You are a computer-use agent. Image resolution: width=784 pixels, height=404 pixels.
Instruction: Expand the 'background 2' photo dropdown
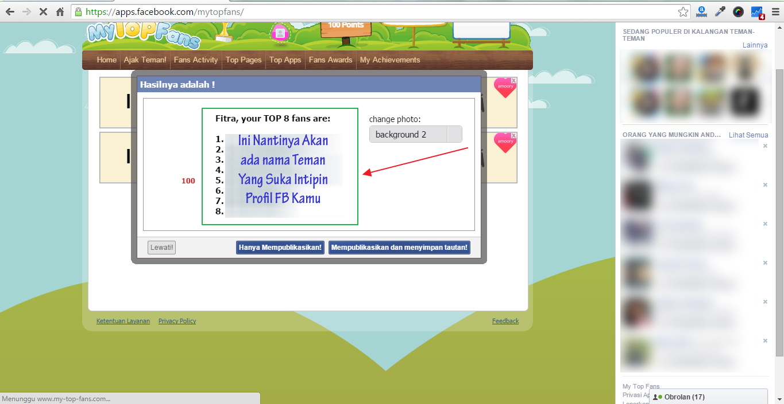pyautogui.click(x=416, y=134)
